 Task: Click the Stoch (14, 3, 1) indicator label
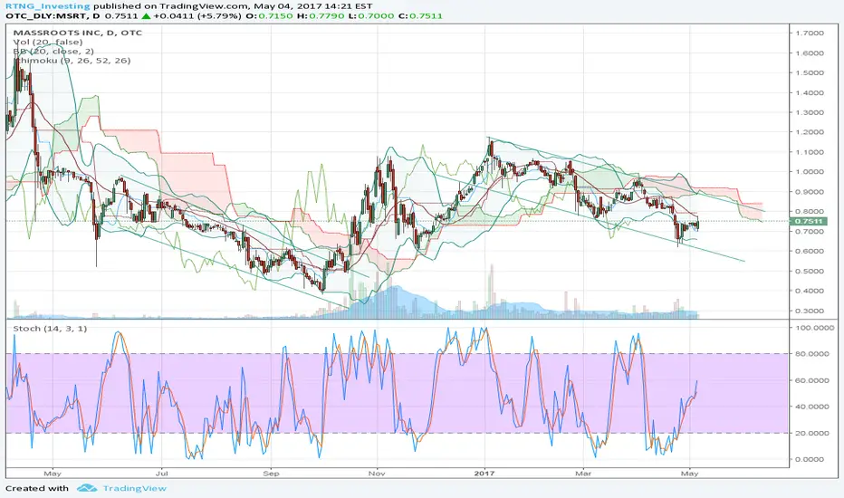[x=50, y=329]
